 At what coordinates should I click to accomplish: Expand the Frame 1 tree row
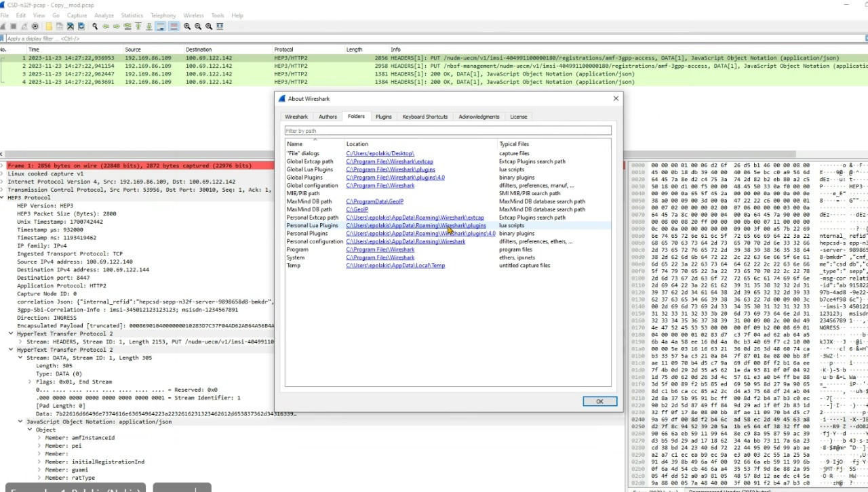(x=3, y=165)
